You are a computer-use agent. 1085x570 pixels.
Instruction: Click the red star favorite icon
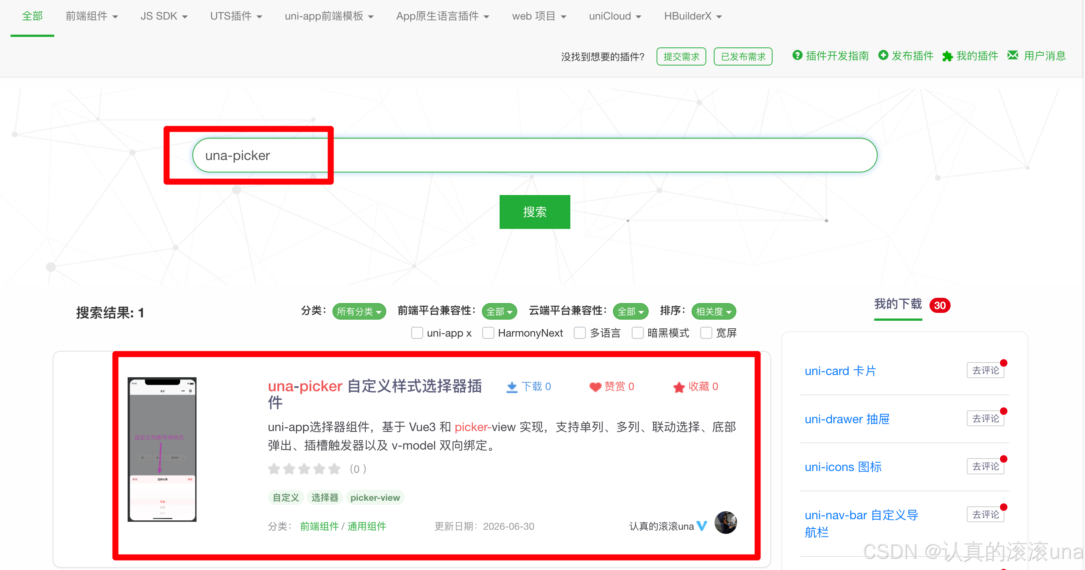pos(678,387)
